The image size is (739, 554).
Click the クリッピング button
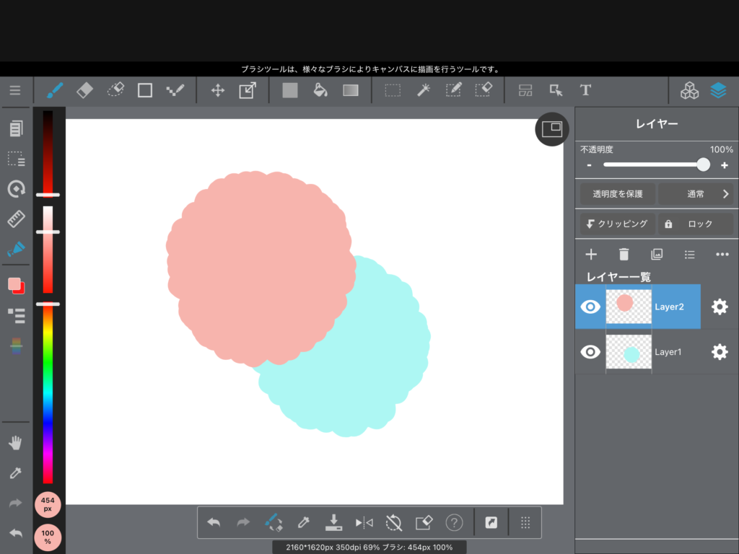pyautogui.click(x=618, y=224)
